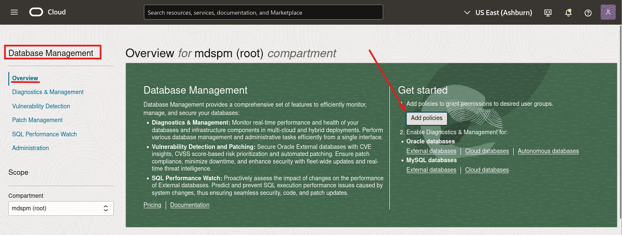Open the Pricing link

tap(152, 205)
